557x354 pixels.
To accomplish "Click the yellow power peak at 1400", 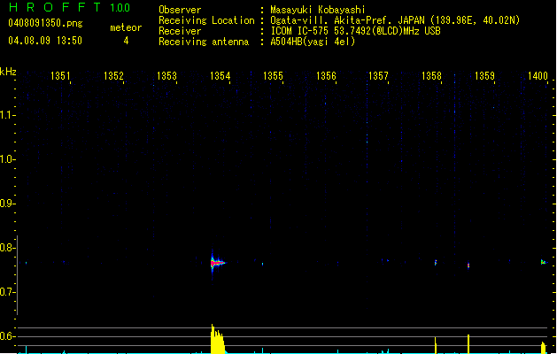I will pos(543,348).
